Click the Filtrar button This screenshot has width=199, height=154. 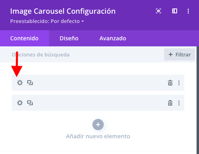(x=180, y=54)
